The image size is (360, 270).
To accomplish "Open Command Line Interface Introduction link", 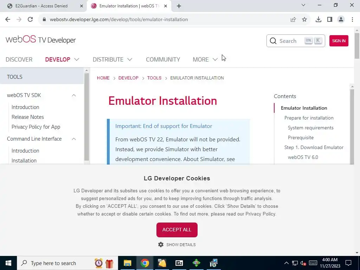I will click(25, 151).
